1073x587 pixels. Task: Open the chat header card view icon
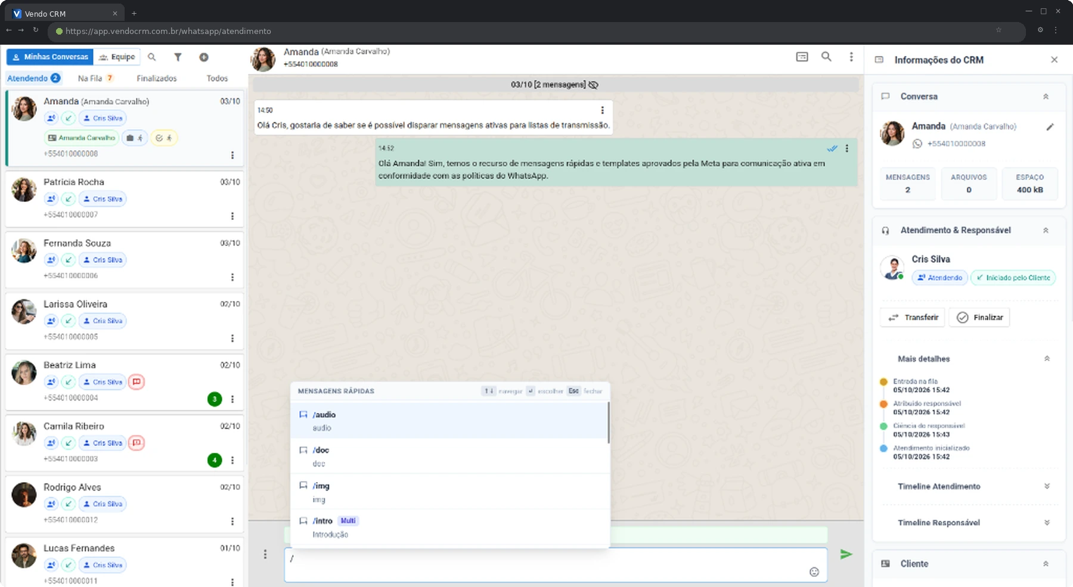[802, 57]
